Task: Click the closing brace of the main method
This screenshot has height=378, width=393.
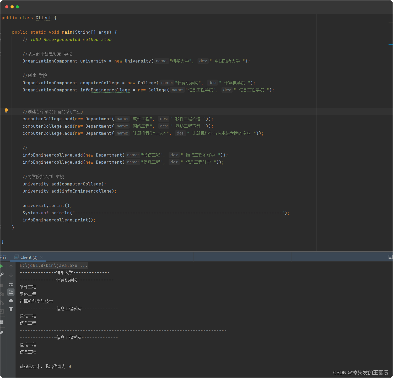Action: point(13,227)
